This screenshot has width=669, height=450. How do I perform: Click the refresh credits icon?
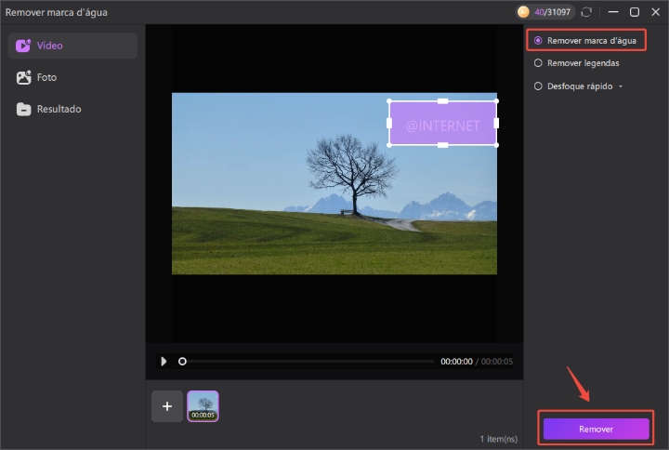(x=585, y=12)
